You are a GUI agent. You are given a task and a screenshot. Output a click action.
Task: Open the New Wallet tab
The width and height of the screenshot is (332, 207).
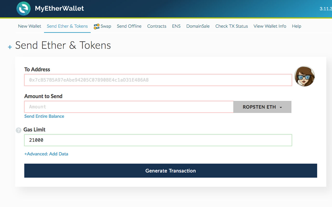30,26
